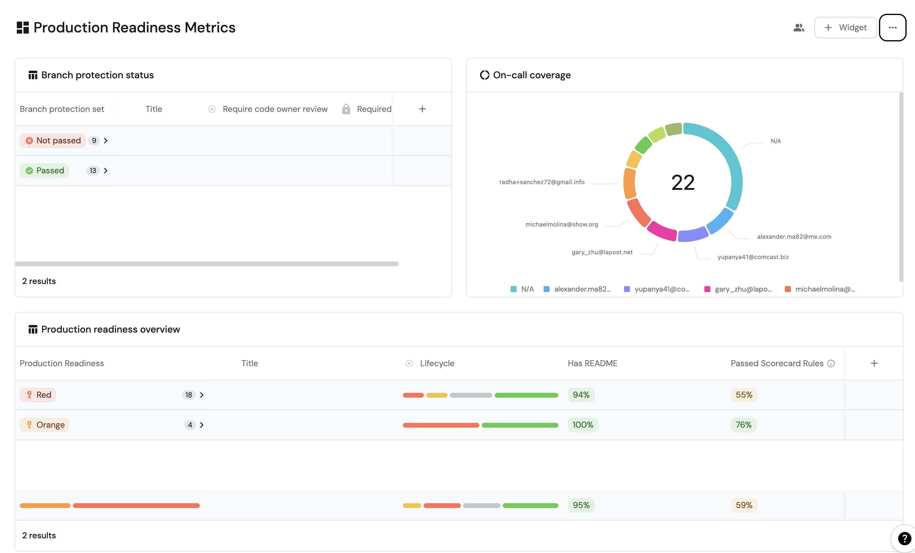This screenshot has height=553, width=915.
Task: Expand the Orange readiness group
Action: (202, 425)
